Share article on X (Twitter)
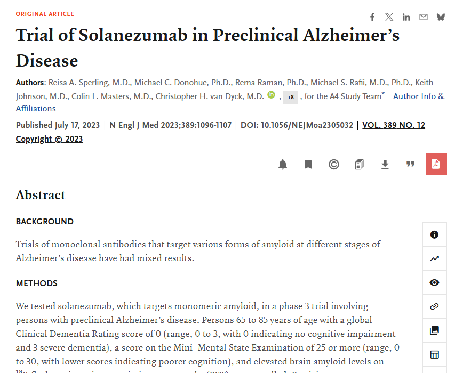Screen dimensions: 463x373 pyautogui.click(x=389, y=17)
